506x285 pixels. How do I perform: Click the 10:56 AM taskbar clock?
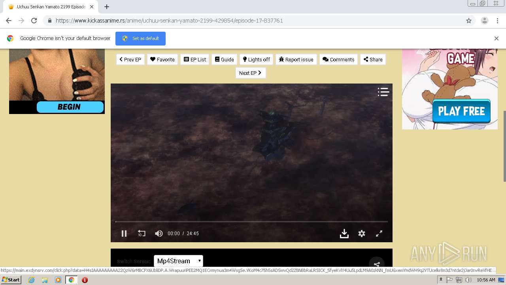coord(486,280)
